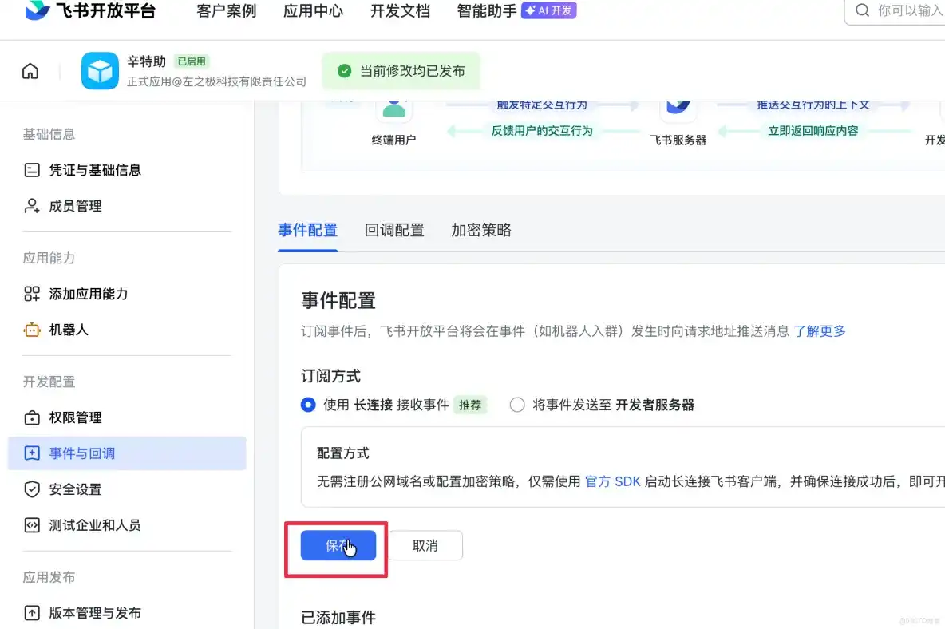Click the 安全设置 shield icon
Viewport: 945px width, 629px height.
coord(32,489)
